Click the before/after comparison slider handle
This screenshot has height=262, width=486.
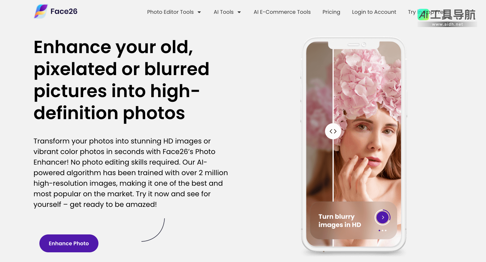[333, 131]
